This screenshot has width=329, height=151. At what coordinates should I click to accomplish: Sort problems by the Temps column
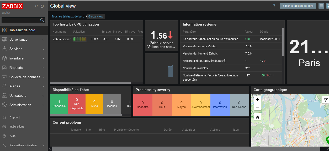pos(76,130)
